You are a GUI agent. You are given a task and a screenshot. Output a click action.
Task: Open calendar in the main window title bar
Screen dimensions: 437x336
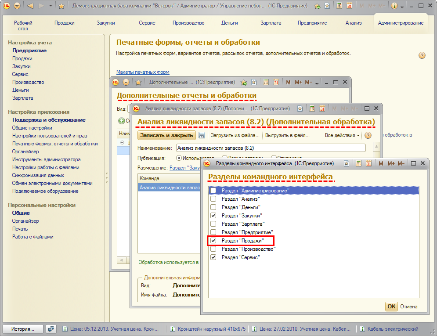349,6
